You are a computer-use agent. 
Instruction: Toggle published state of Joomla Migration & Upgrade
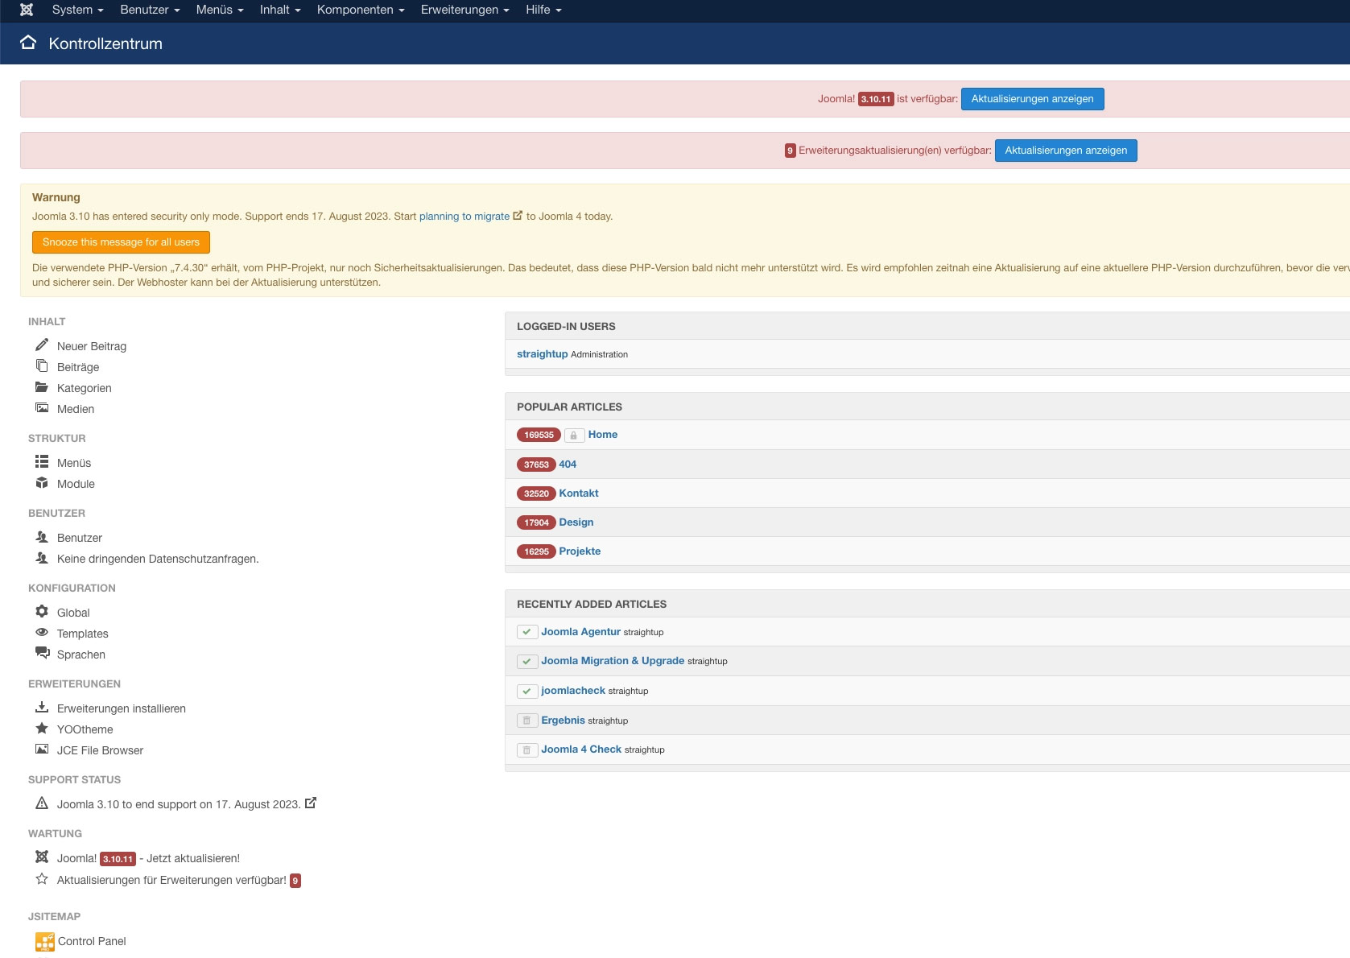(x=527, y=662)
